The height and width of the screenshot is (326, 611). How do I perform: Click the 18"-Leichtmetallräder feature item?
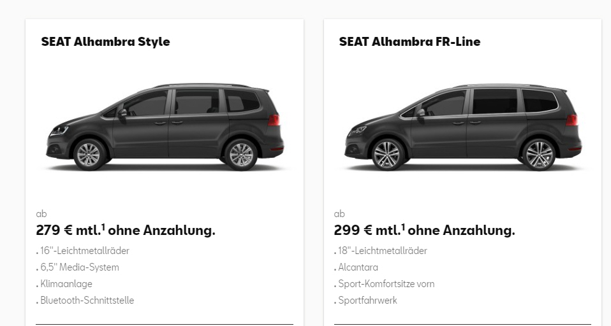(x=383, y=251)
